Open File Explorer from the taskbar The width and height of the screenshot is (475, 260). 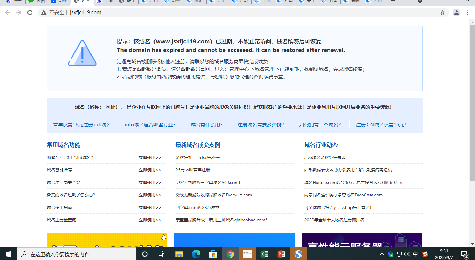(179, 254)
